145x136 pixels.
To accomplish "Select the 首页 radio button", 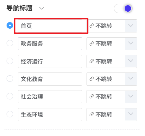I will click(10, 25).
